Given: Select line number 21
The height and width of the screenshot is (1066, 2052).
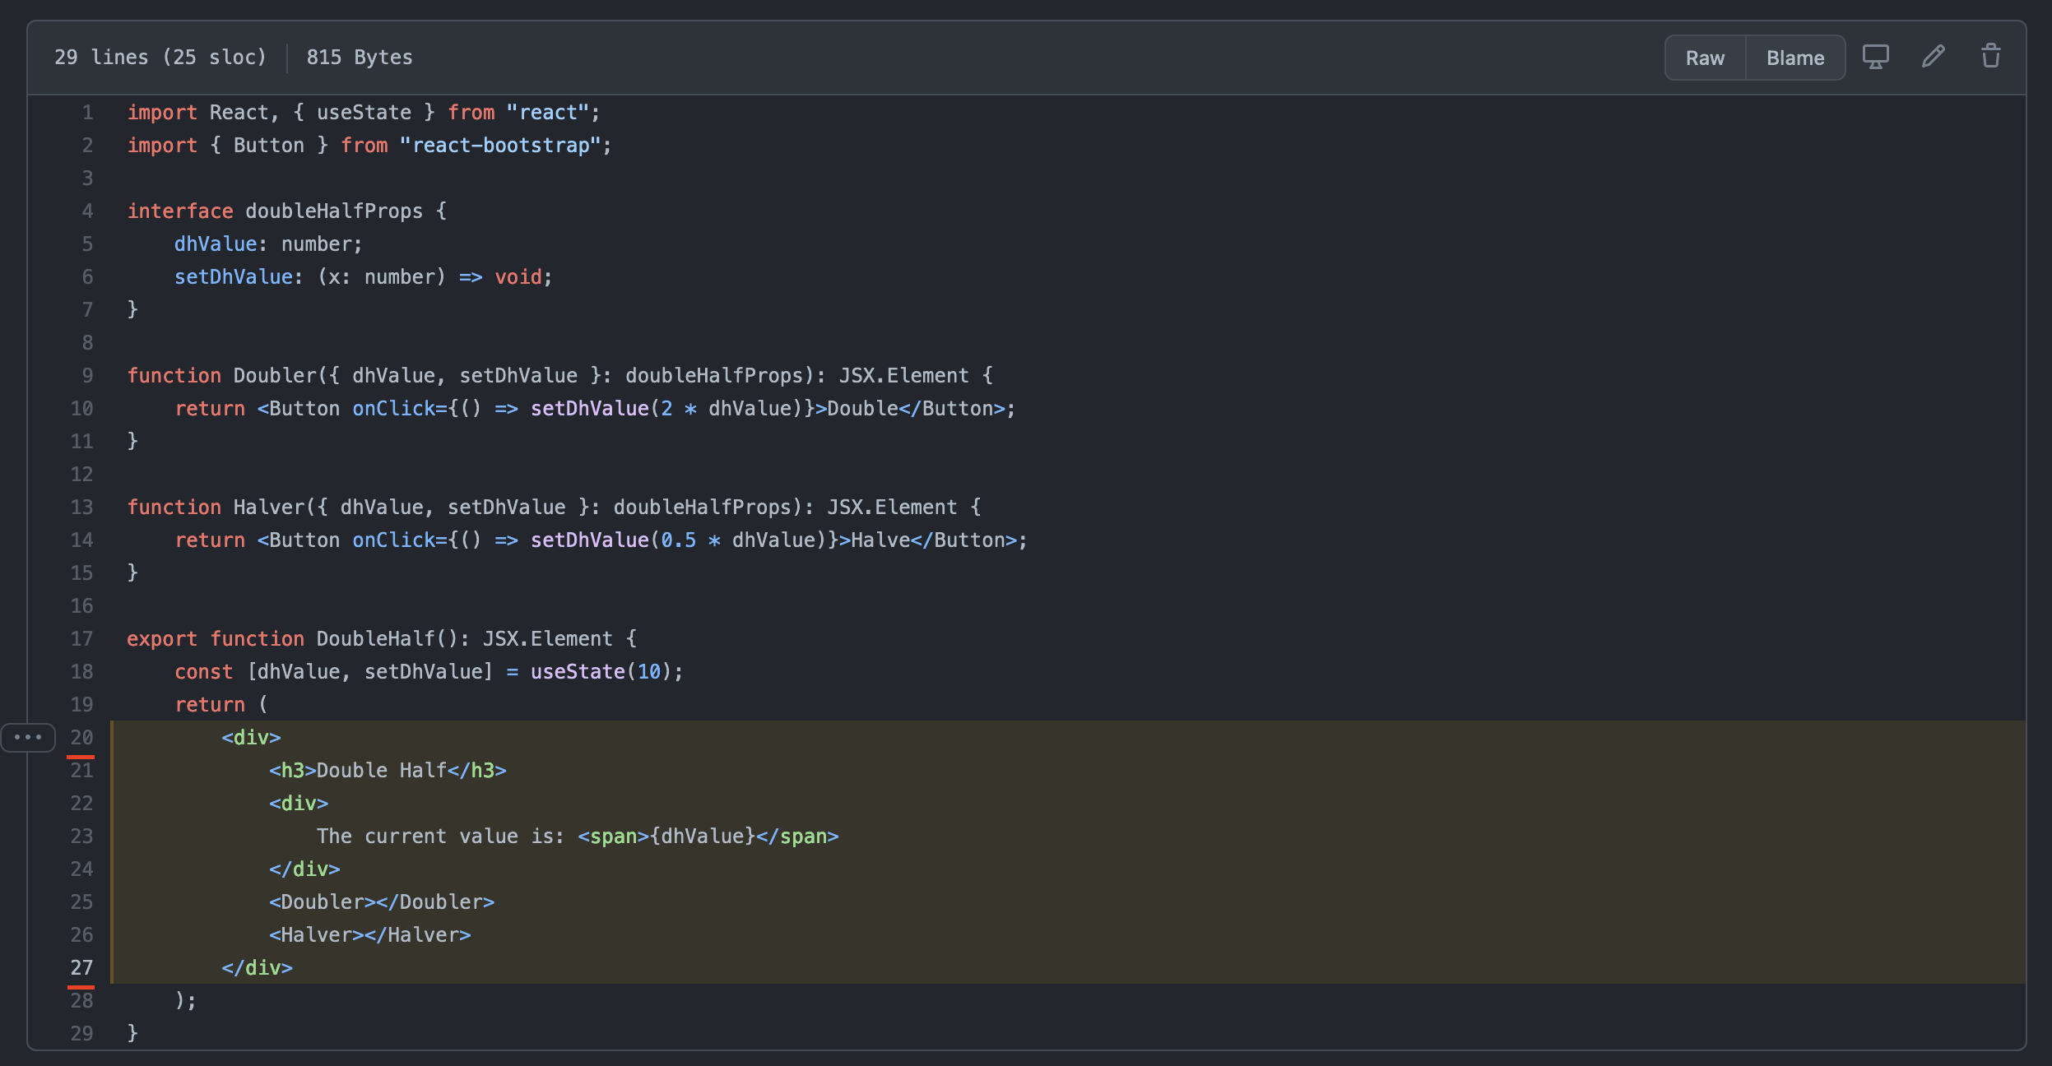Looking at the screenshot, I should [x=81, y=771].
